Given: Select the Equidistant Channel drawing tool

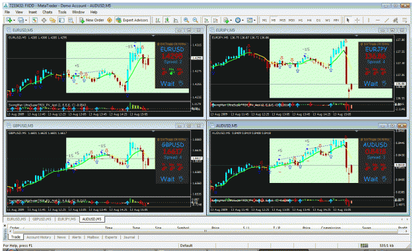Looking at the screenshot, I should tap(395, 20).
